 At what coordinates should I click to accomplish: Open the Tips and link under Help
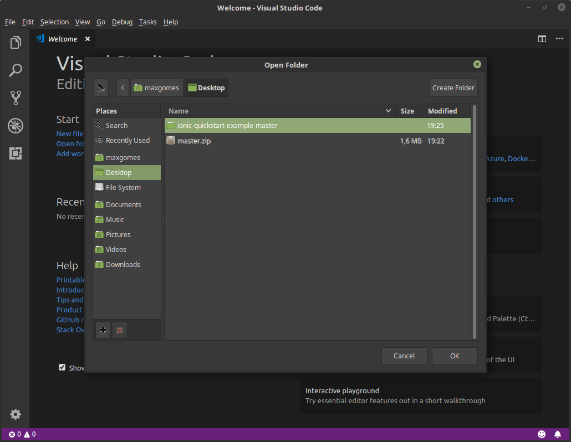70,300
